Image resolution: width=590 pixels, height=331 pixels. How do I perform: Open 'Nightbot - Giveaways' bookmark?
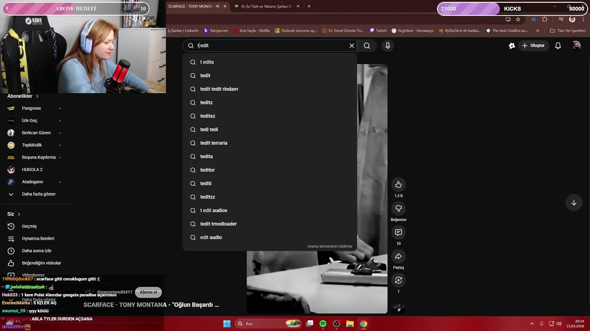coord(413,31)
